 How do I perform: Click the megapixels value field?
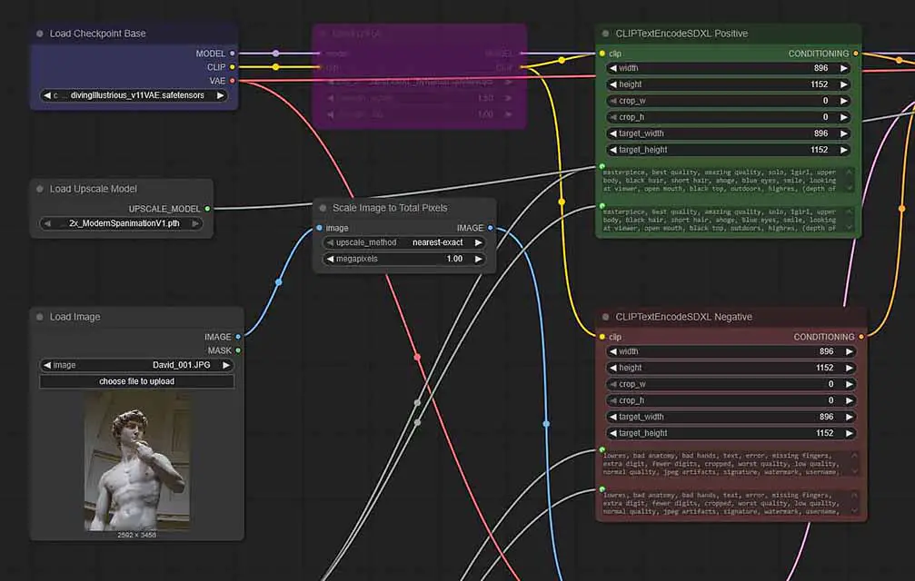pyautogui.click(x=404, y=259)
